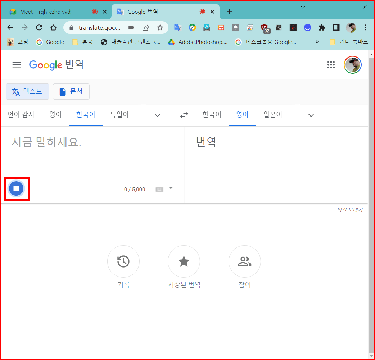Open Chrome profile avatar in toolbar
Viewport: 375px width, 360px height.
[x=351, y=28]
